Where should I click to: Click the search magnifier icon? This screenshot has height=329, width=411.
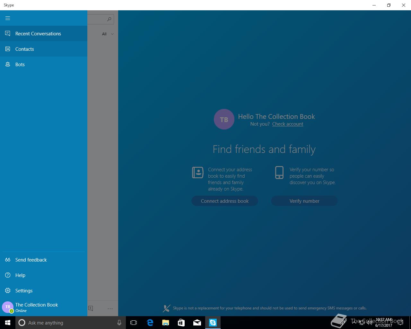[109, 19]
